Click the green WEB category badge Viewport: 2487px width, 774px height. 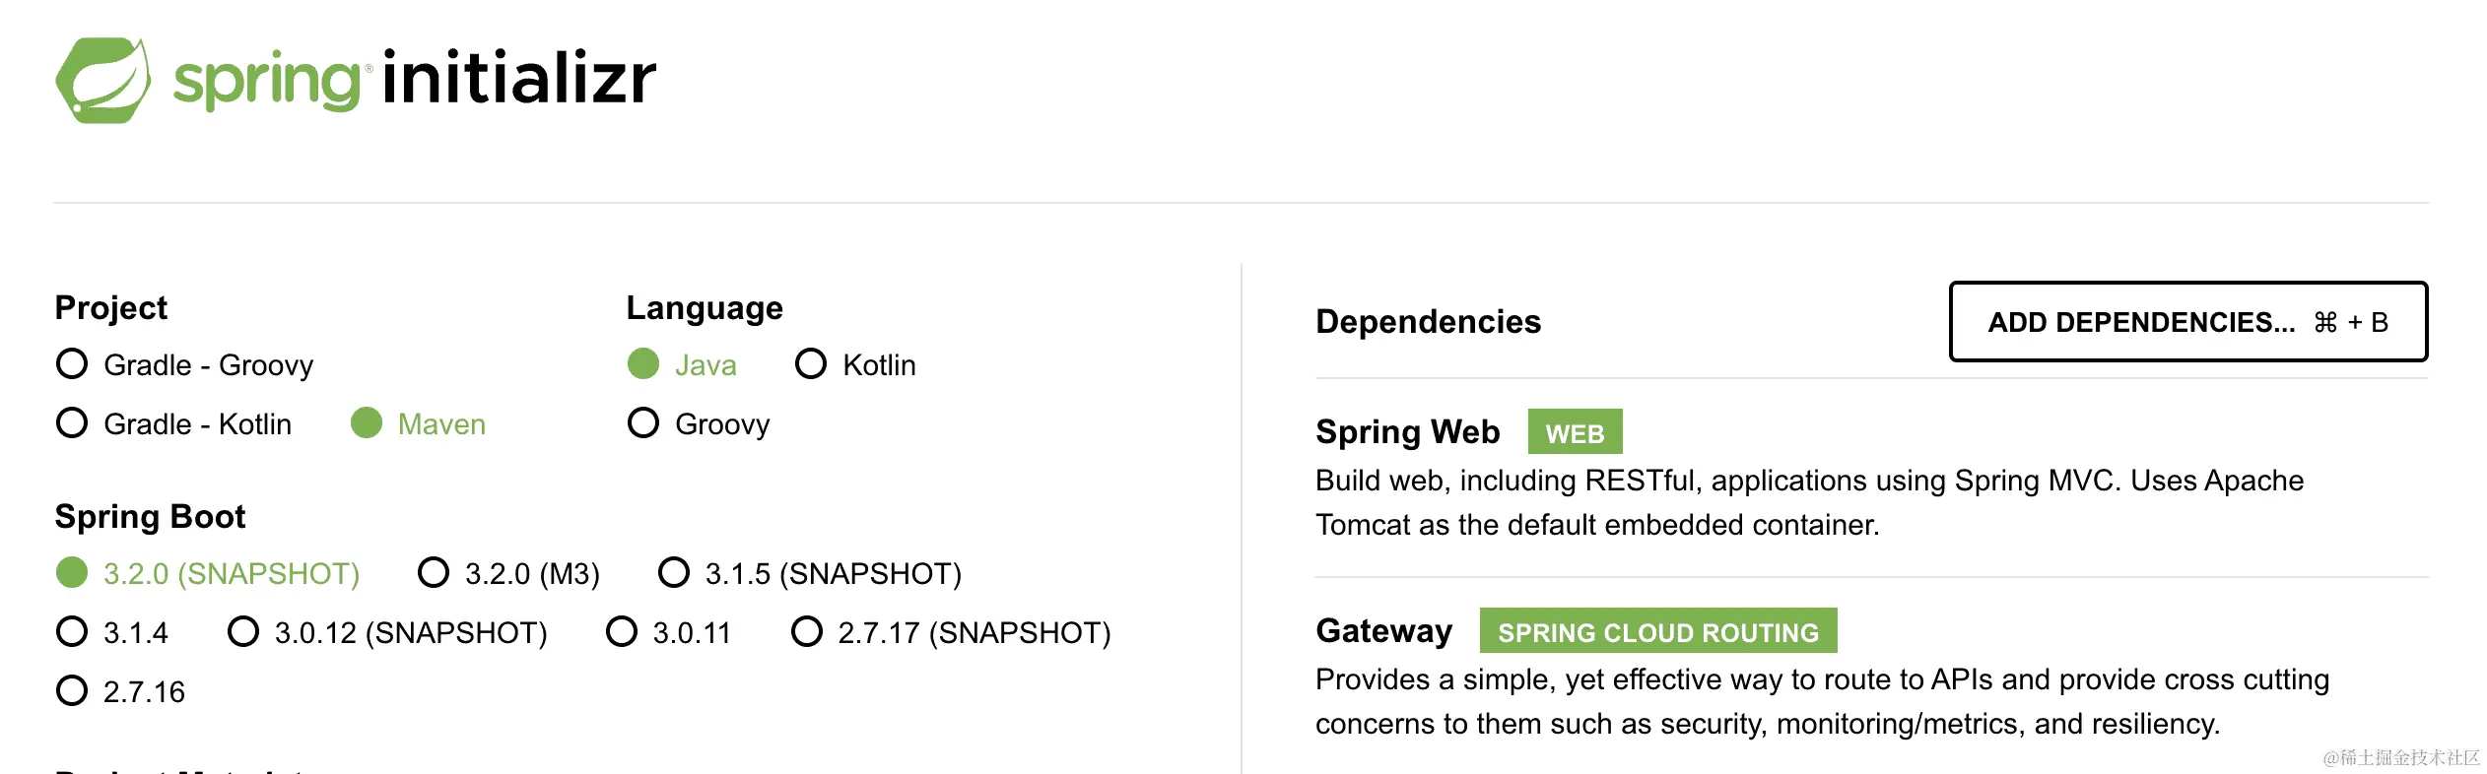pyautogui.click(x=1573, y=431)
